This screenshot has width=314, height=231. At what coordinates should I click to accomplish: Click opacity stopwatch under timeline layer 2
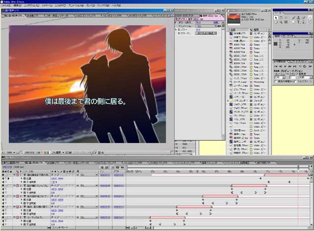(25, 193)
